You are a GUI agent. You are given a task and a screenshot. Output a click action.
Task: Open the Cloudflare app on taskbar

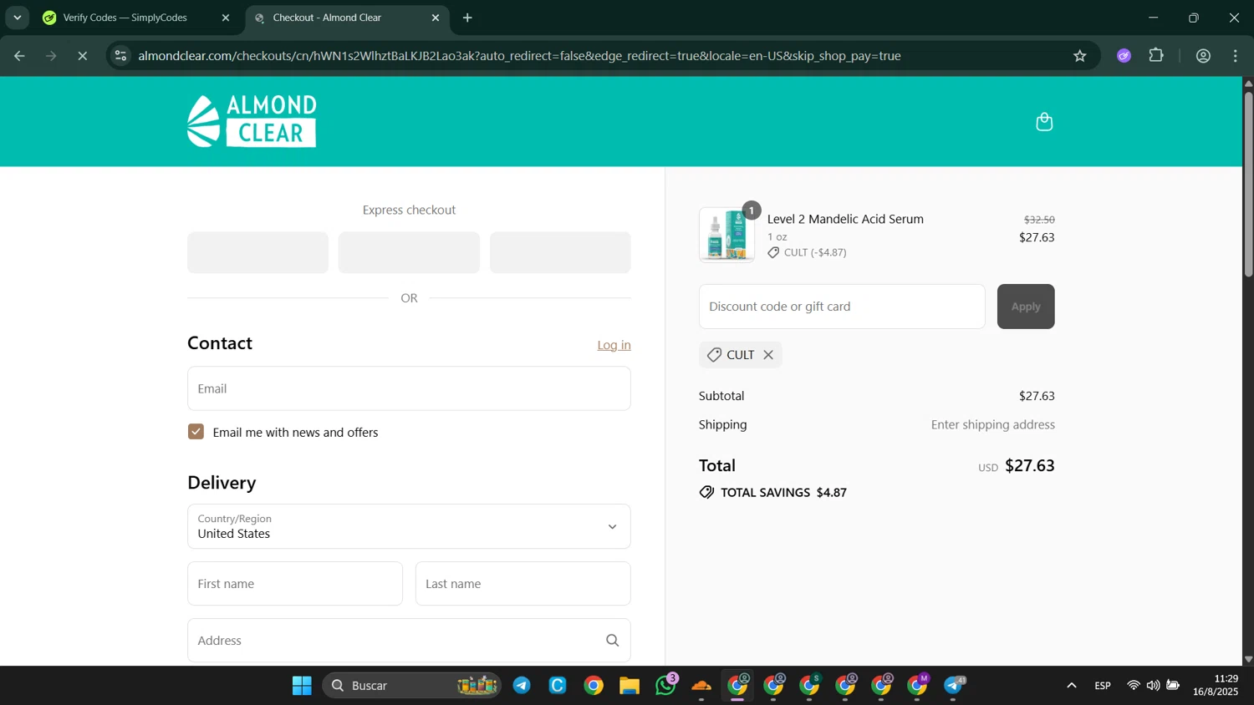pos(701,686)
